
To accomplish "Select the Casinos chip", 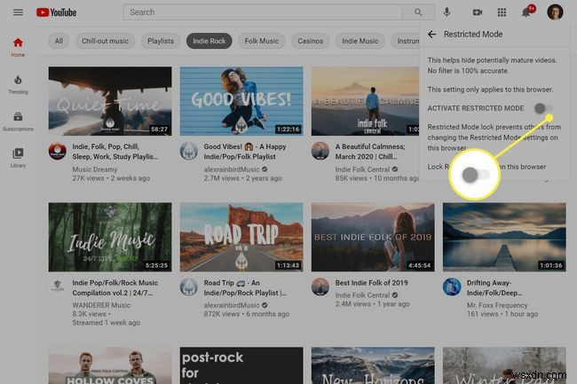I will (310, 41).
